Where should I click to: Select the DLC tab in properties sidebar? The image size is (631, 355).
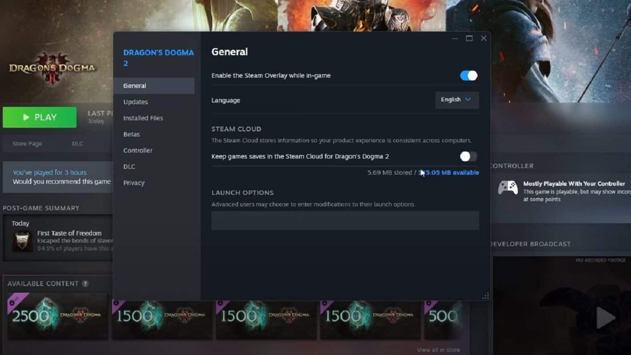[x=154, y=167]
